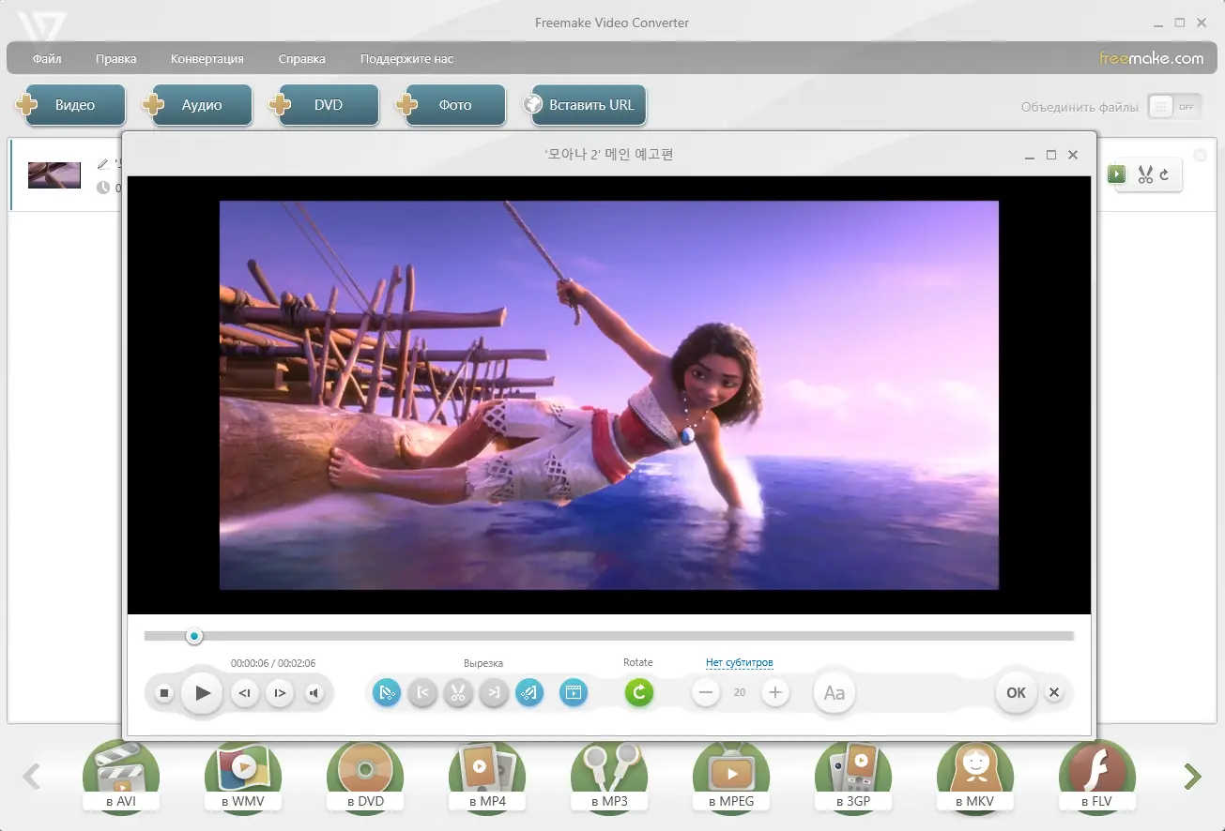This screenshot has height=831, width=1225.
Task: Maximize the video editor dialog
Action: [x=1051, y=155]
